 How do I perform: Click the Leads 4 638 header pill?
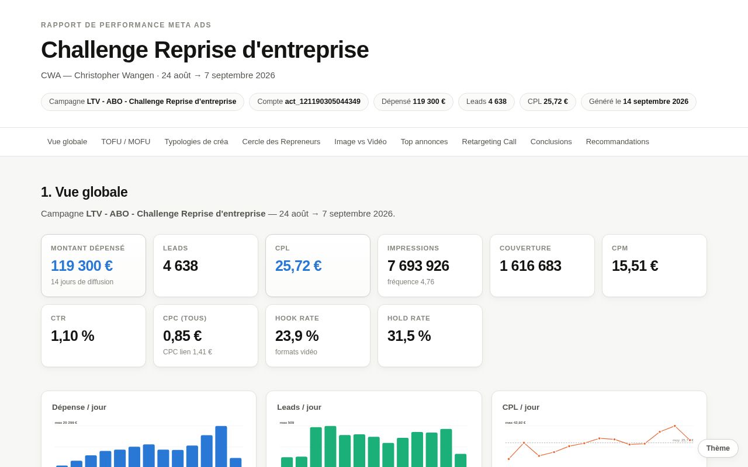(x=486, y=102)
